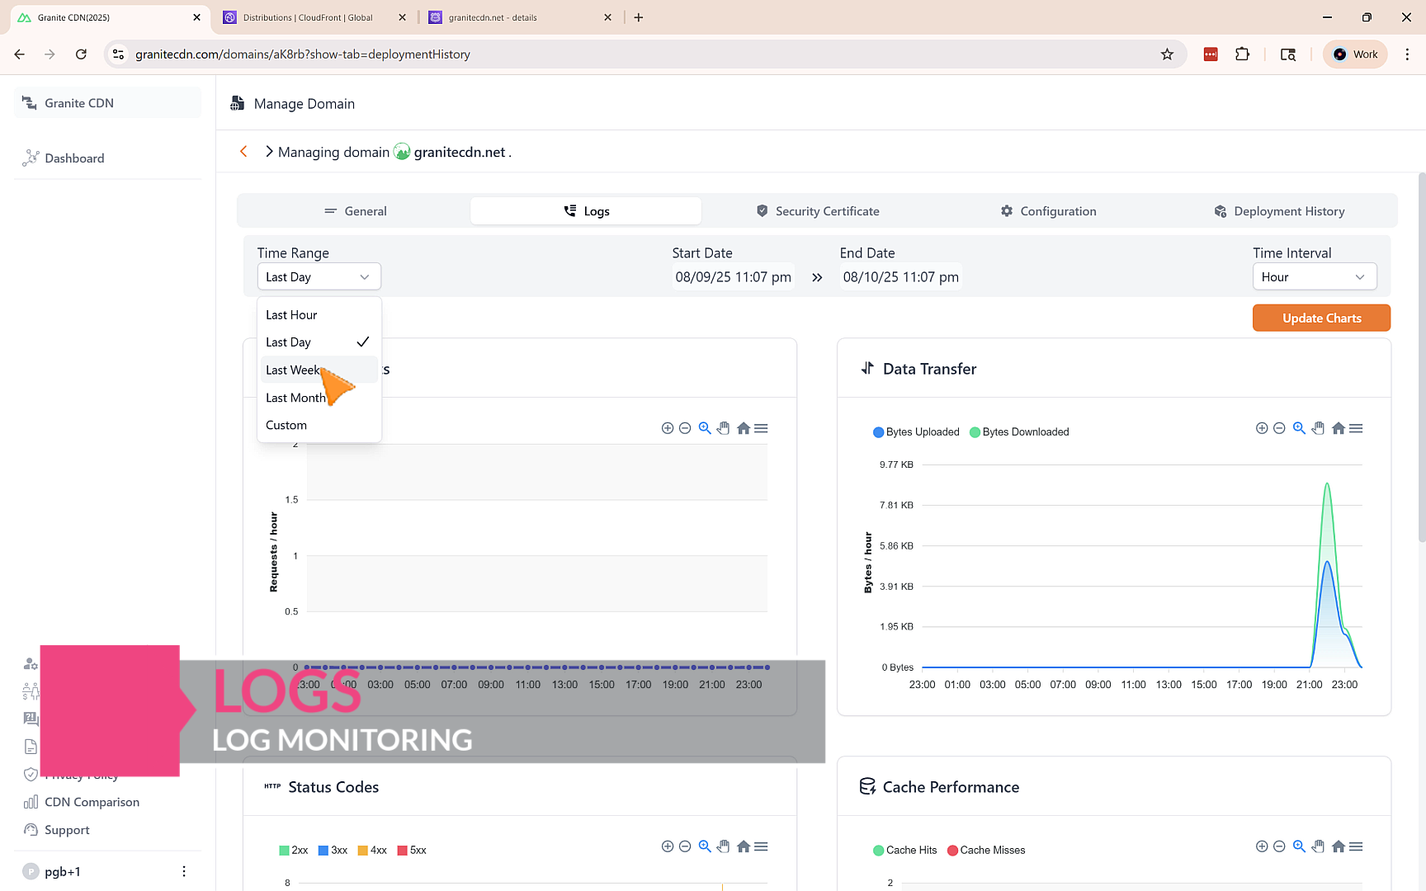Click the back chevron beside Managing domain

243,152
